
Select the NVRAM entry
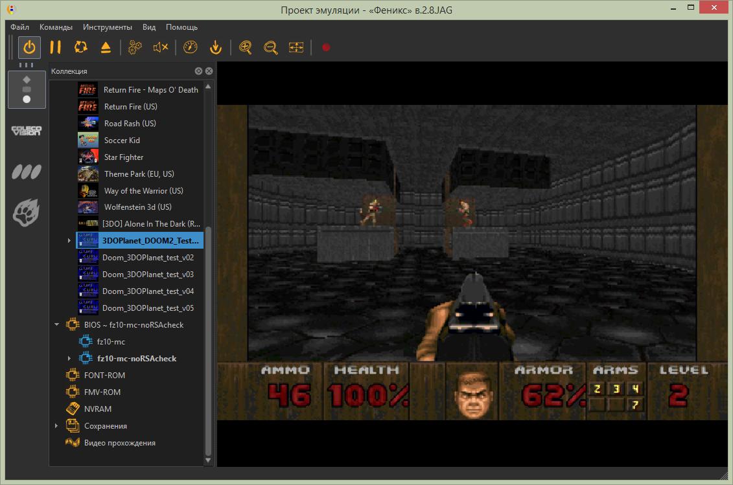[98, 409]
